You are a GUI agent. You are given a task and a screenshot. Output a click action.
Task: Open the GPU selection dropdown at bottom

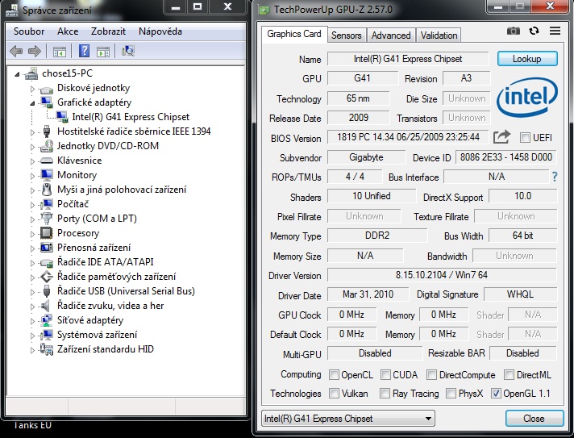pos(348,418)
